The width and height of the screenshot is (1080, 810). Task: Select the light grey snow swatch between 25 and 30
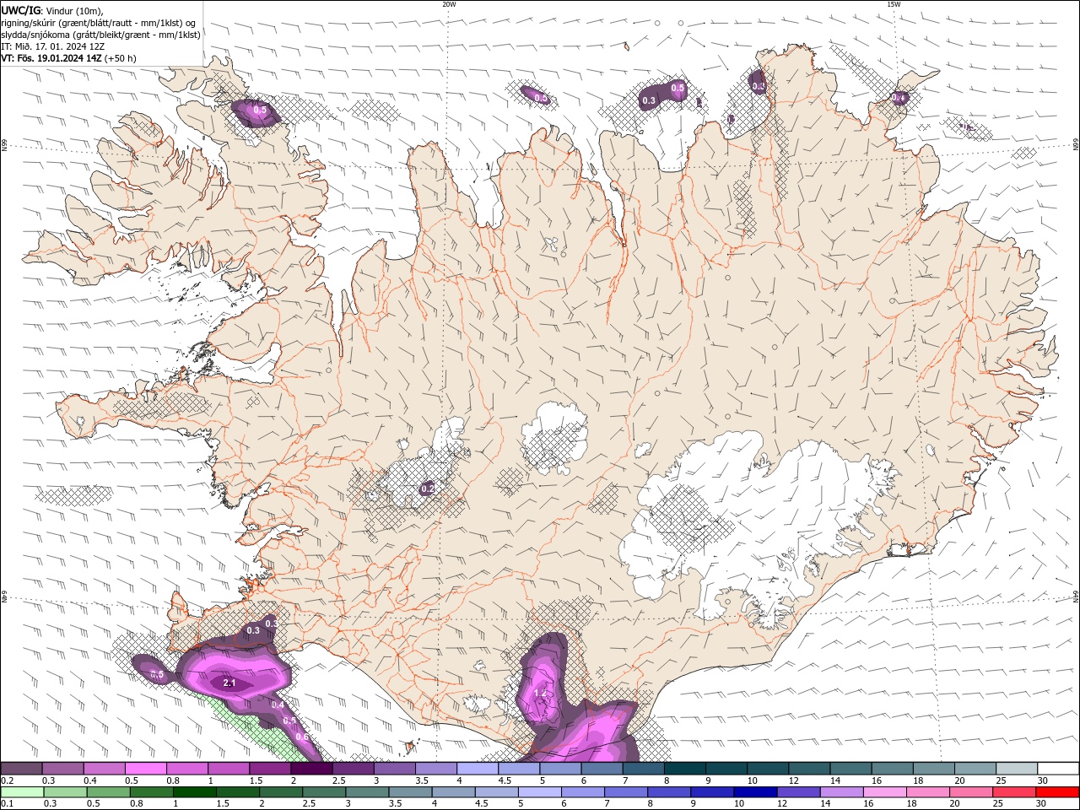pos(1017,769)
